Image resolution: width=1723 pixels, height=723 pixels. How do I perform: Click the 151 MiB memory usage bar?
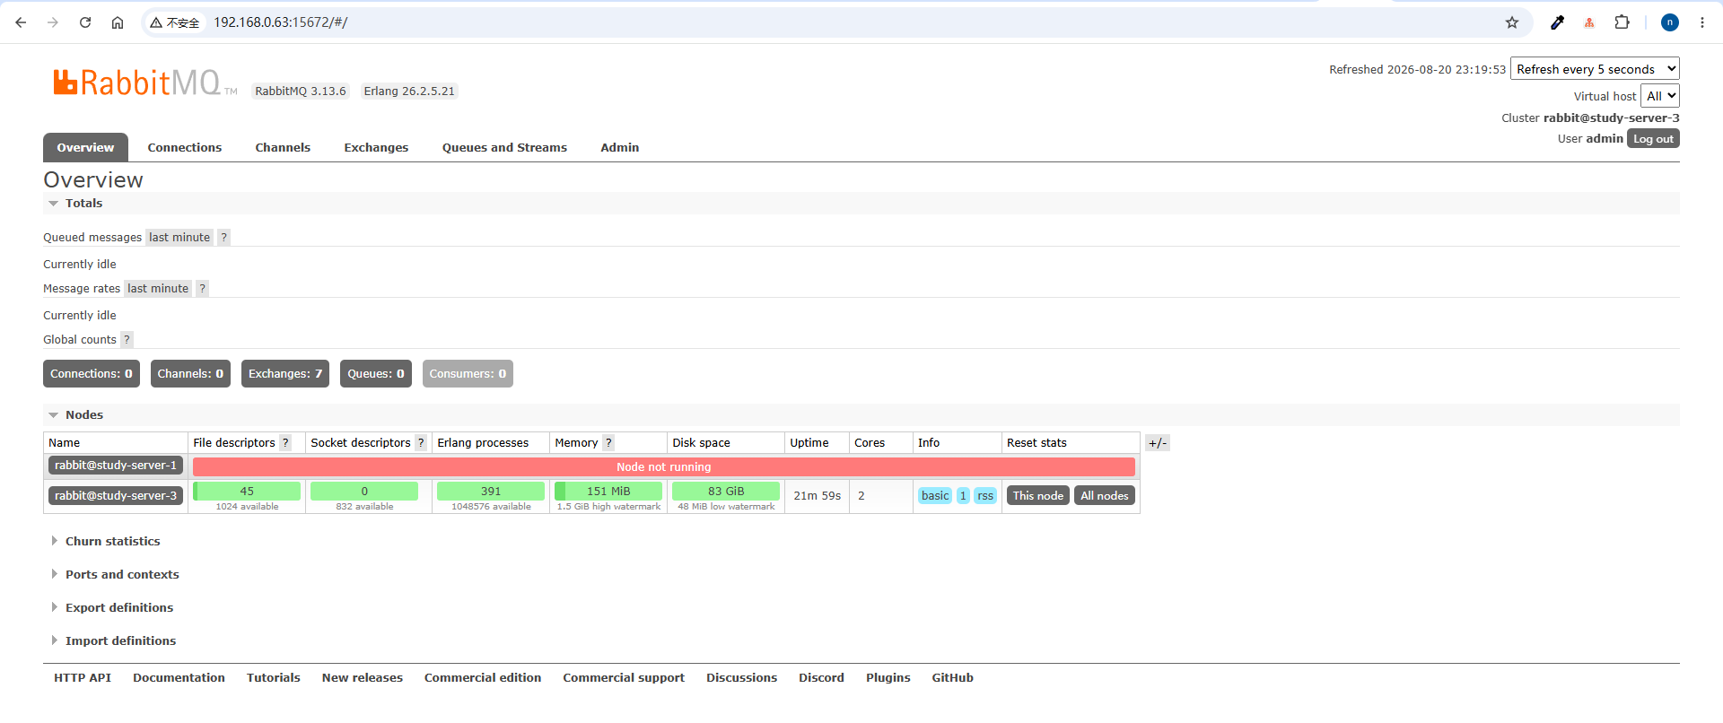pos(608,491)
